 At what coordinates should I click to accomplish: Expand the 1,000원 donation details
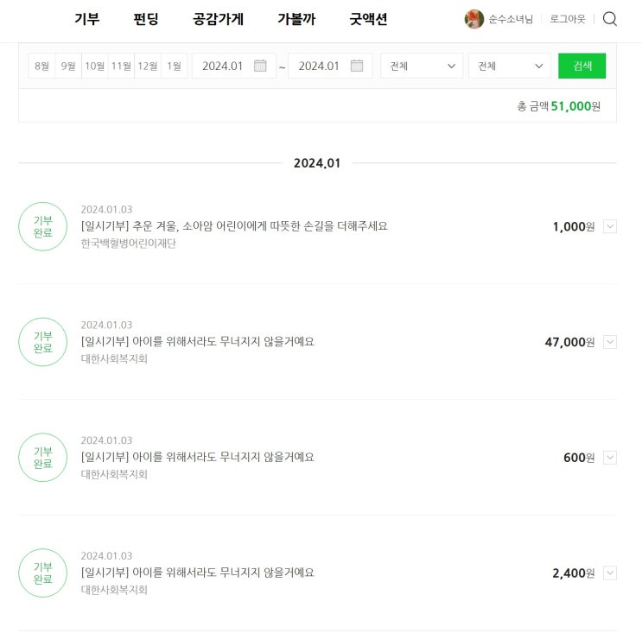click(610, 226)
